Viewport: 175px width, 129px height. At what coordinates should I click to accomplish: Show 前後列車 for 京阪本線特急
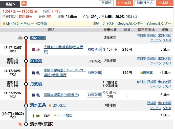(x=94, y=73)
